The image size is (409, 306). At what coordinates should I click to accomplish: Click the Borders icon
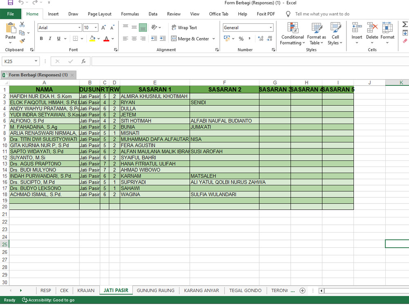(x=75, y=38)
